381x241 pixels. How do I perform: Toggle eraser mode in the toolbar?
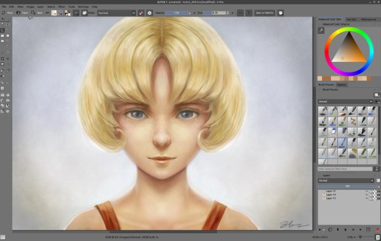[141, 13]
